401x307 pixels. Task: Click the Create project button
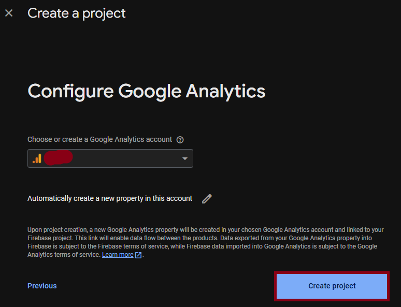[x=332, y=286]
